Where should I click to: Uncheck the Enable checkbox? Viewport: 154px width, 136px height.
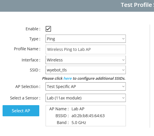coord(48,29)
